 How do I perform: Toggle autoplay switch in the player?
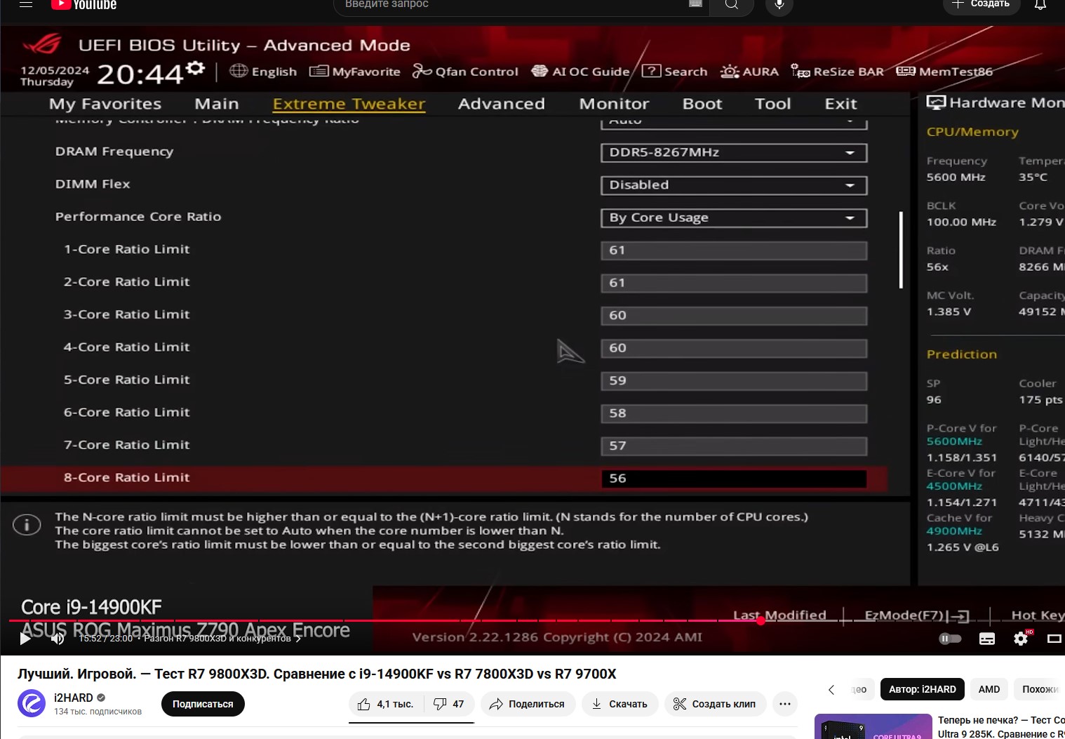(950, 639)
